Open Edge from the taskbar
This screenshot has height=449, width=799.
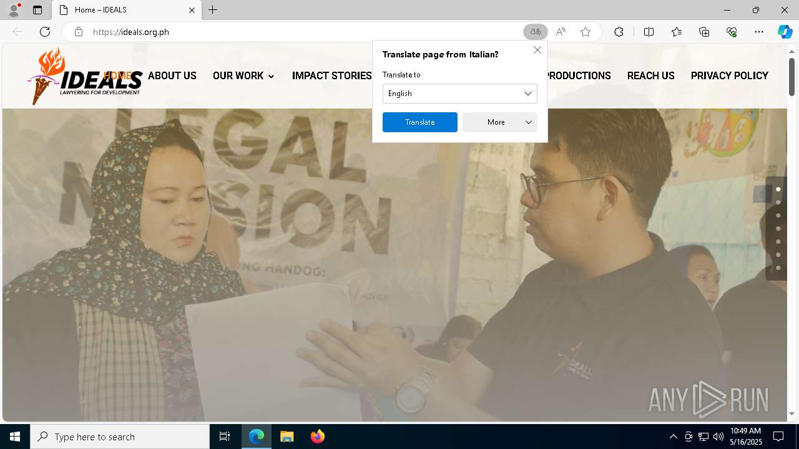click(257, 437)
